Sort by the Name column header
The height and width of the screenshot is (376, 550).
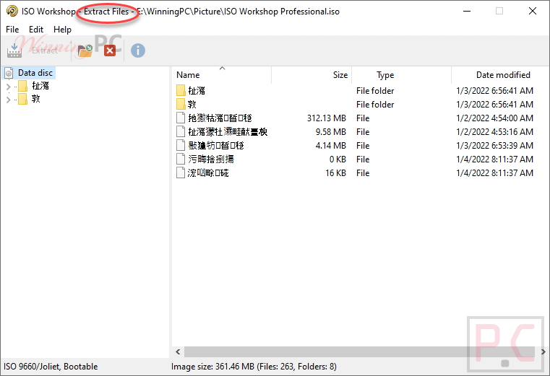pyautogui.click(x=222, y=75)
